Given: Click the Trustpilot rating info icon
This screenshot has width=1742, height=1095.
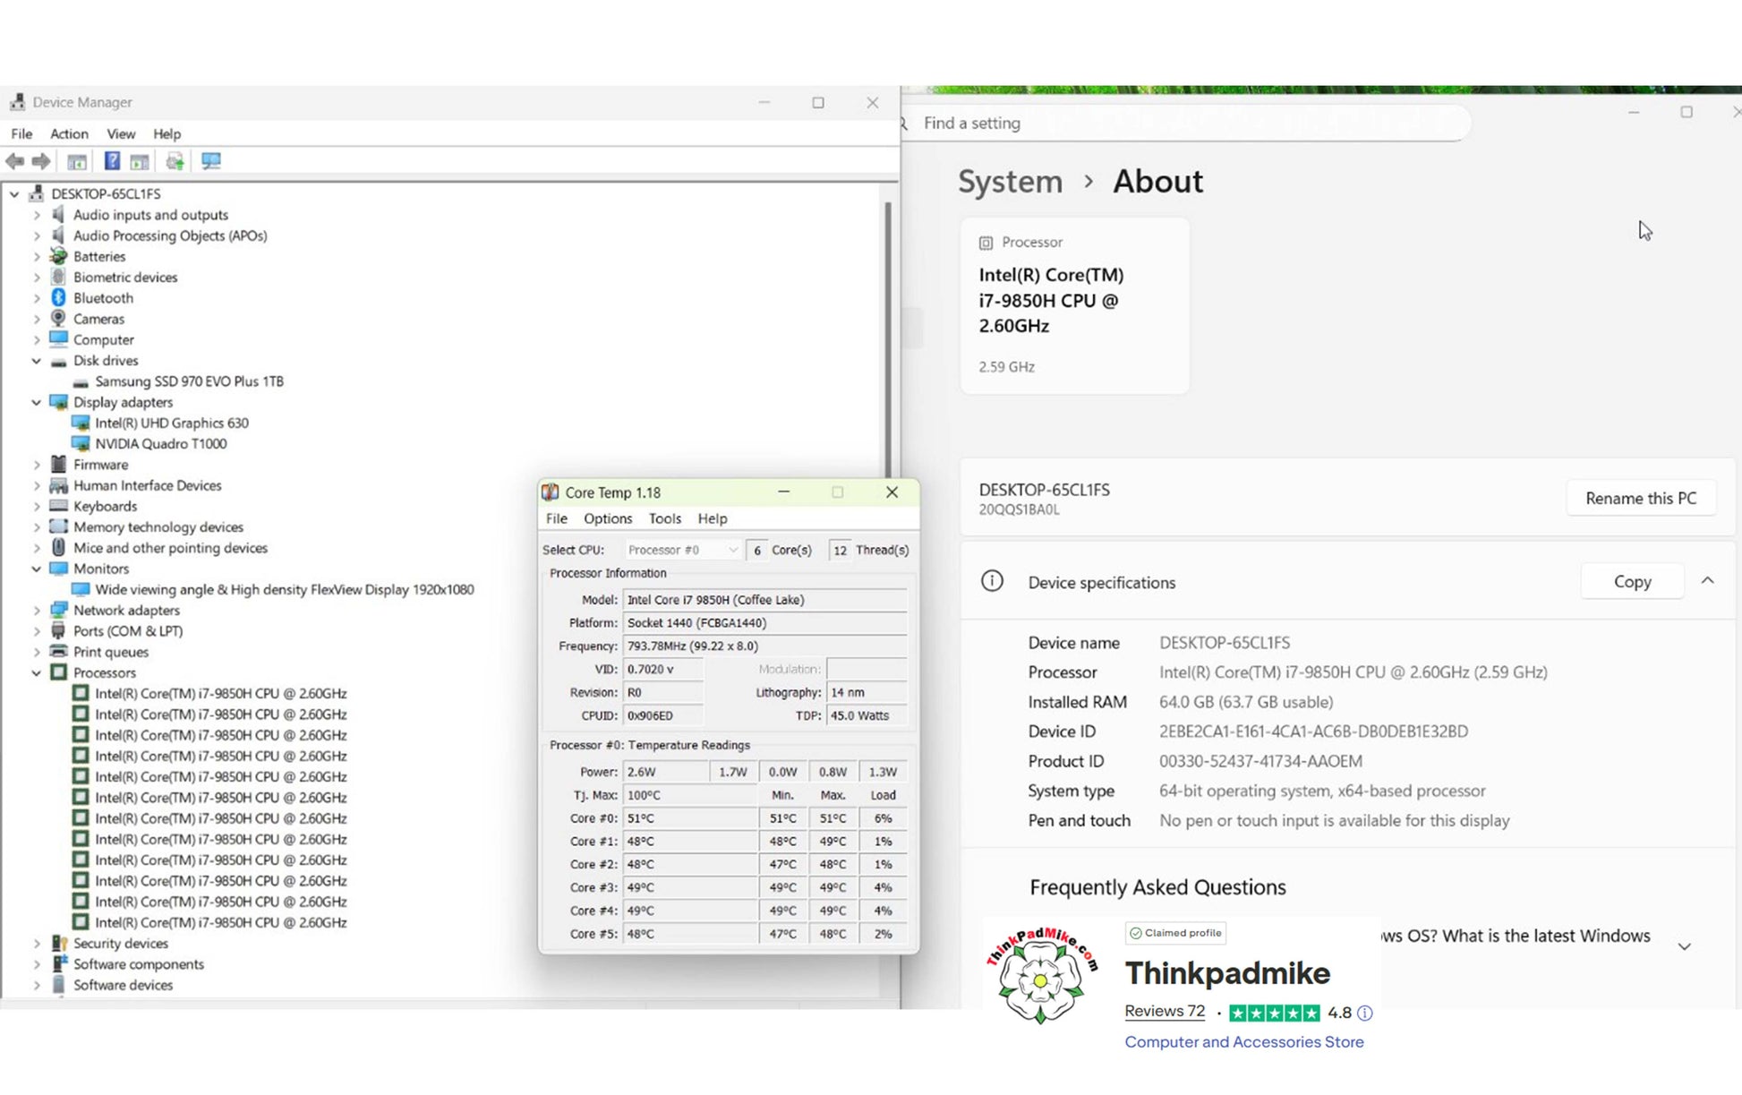Looking at the screenshot, I should point(1364,1013).
